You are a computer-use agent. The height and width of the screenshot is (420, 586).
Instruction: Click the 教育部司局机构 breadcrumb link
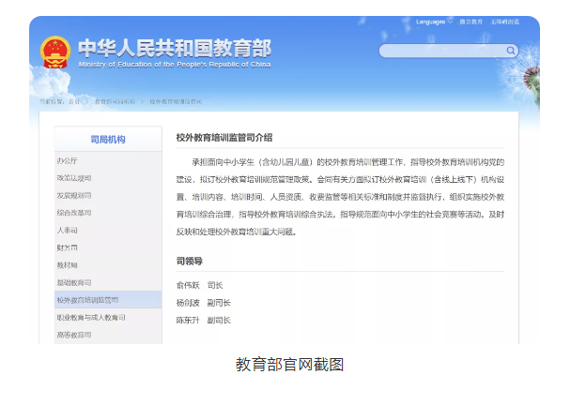click(x=115, y=100)
